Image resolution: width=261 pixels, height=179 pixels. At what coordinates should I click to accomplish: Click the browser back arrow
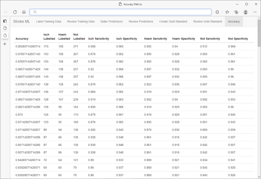(6, 12)
